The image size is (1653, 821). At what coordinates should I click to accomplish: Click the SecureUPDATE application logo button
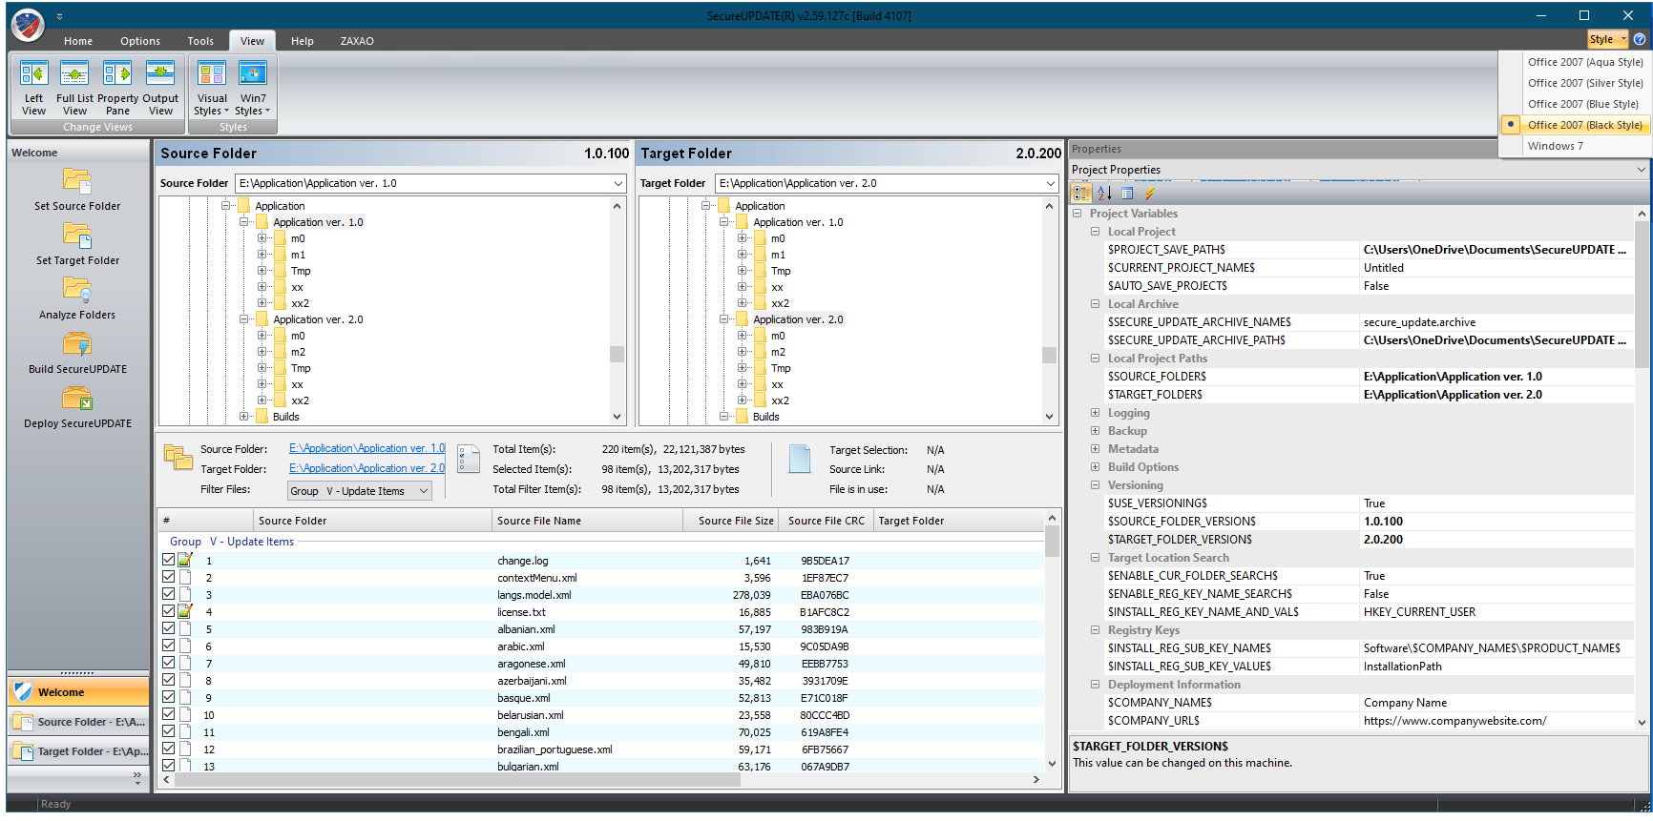28,26
